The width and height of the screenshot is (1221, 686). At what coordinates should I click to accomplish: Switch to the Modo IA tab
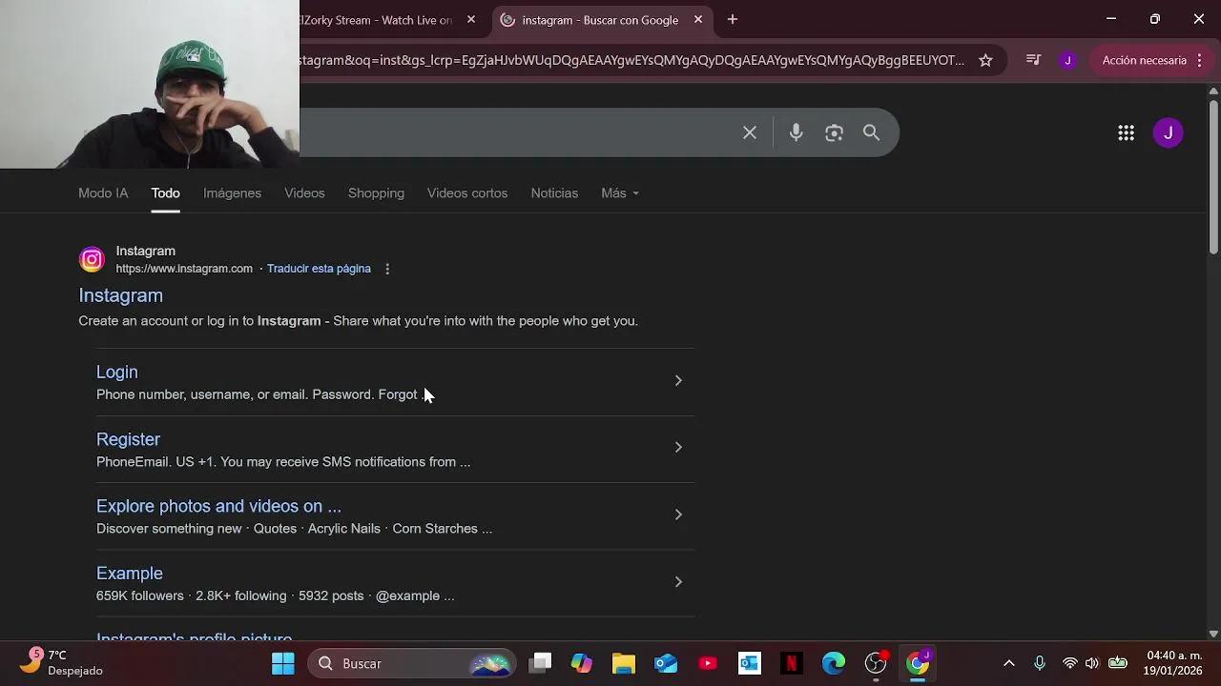(103, 193)
